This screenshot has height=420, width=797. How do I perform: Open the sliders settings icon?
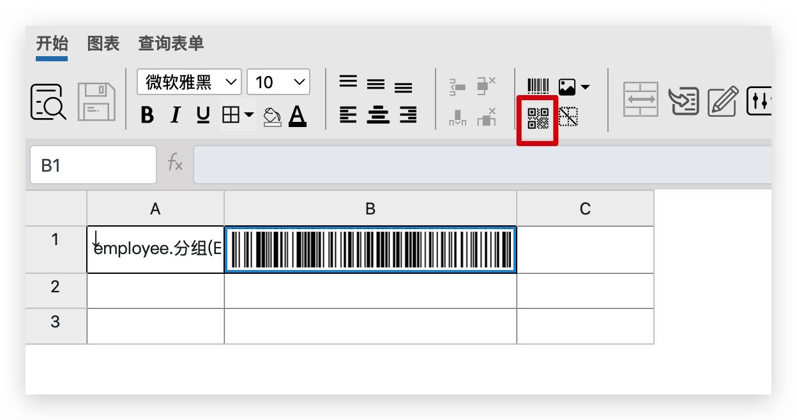point(760,100)
